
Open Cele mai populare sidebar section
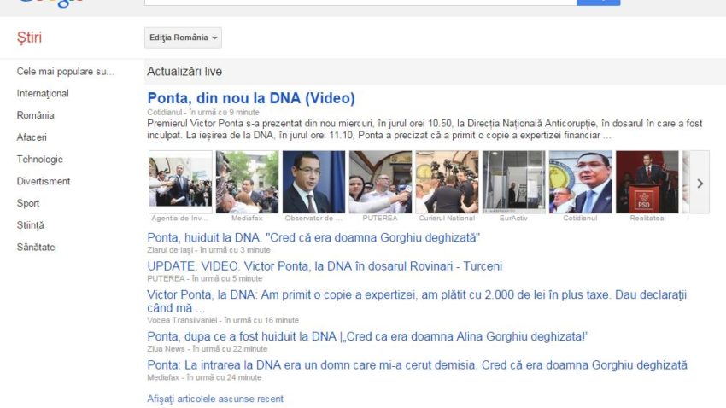click(x=65, y=72)
